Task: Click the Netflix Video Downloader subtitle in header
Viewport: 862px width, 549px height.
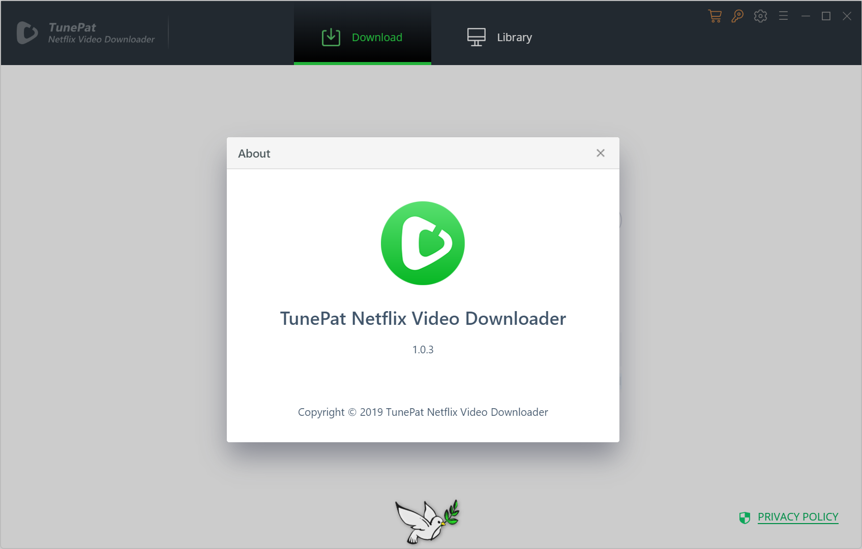Action: (101, 40)
